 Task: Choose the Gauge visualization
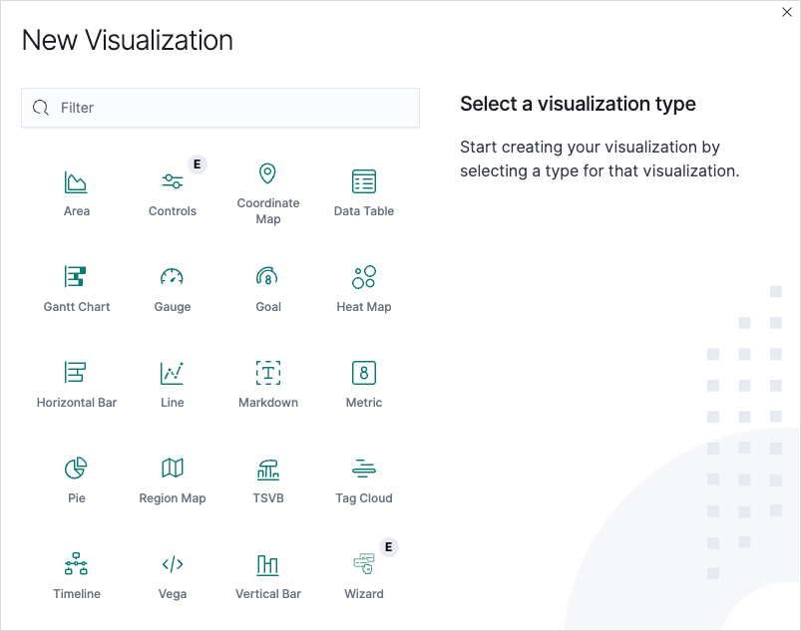173,289
